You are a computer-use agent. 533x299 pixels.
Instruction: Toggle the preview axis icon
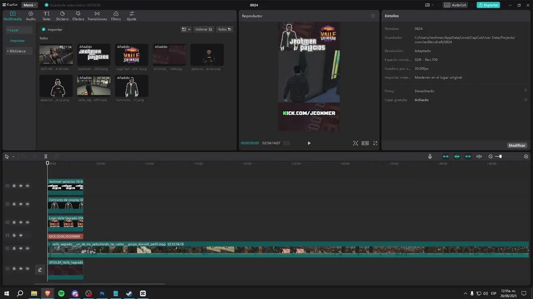point(479,157)
